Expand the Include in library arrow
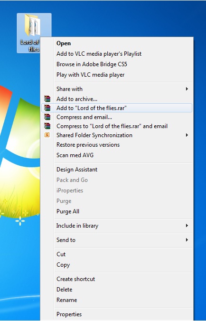Screen dimensions: 206x321 click(187, 226)
